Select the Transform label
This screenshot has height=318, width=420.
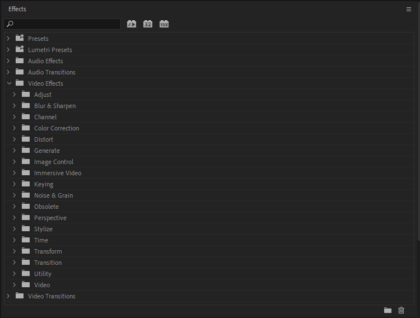click(48, 251)
